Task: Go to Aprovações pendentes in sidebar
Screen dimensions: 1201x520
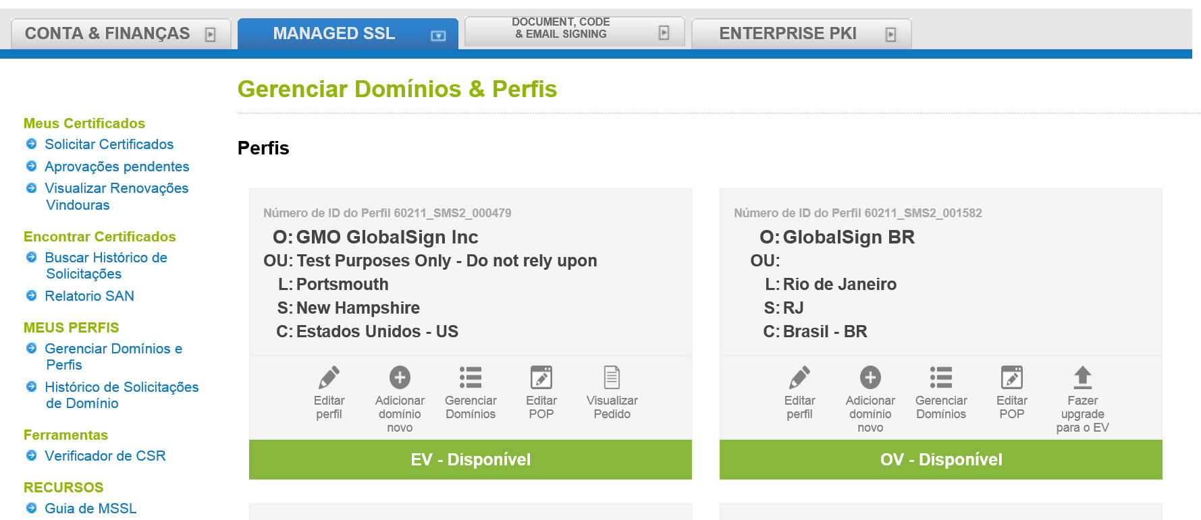Action: tap(117, 167)
